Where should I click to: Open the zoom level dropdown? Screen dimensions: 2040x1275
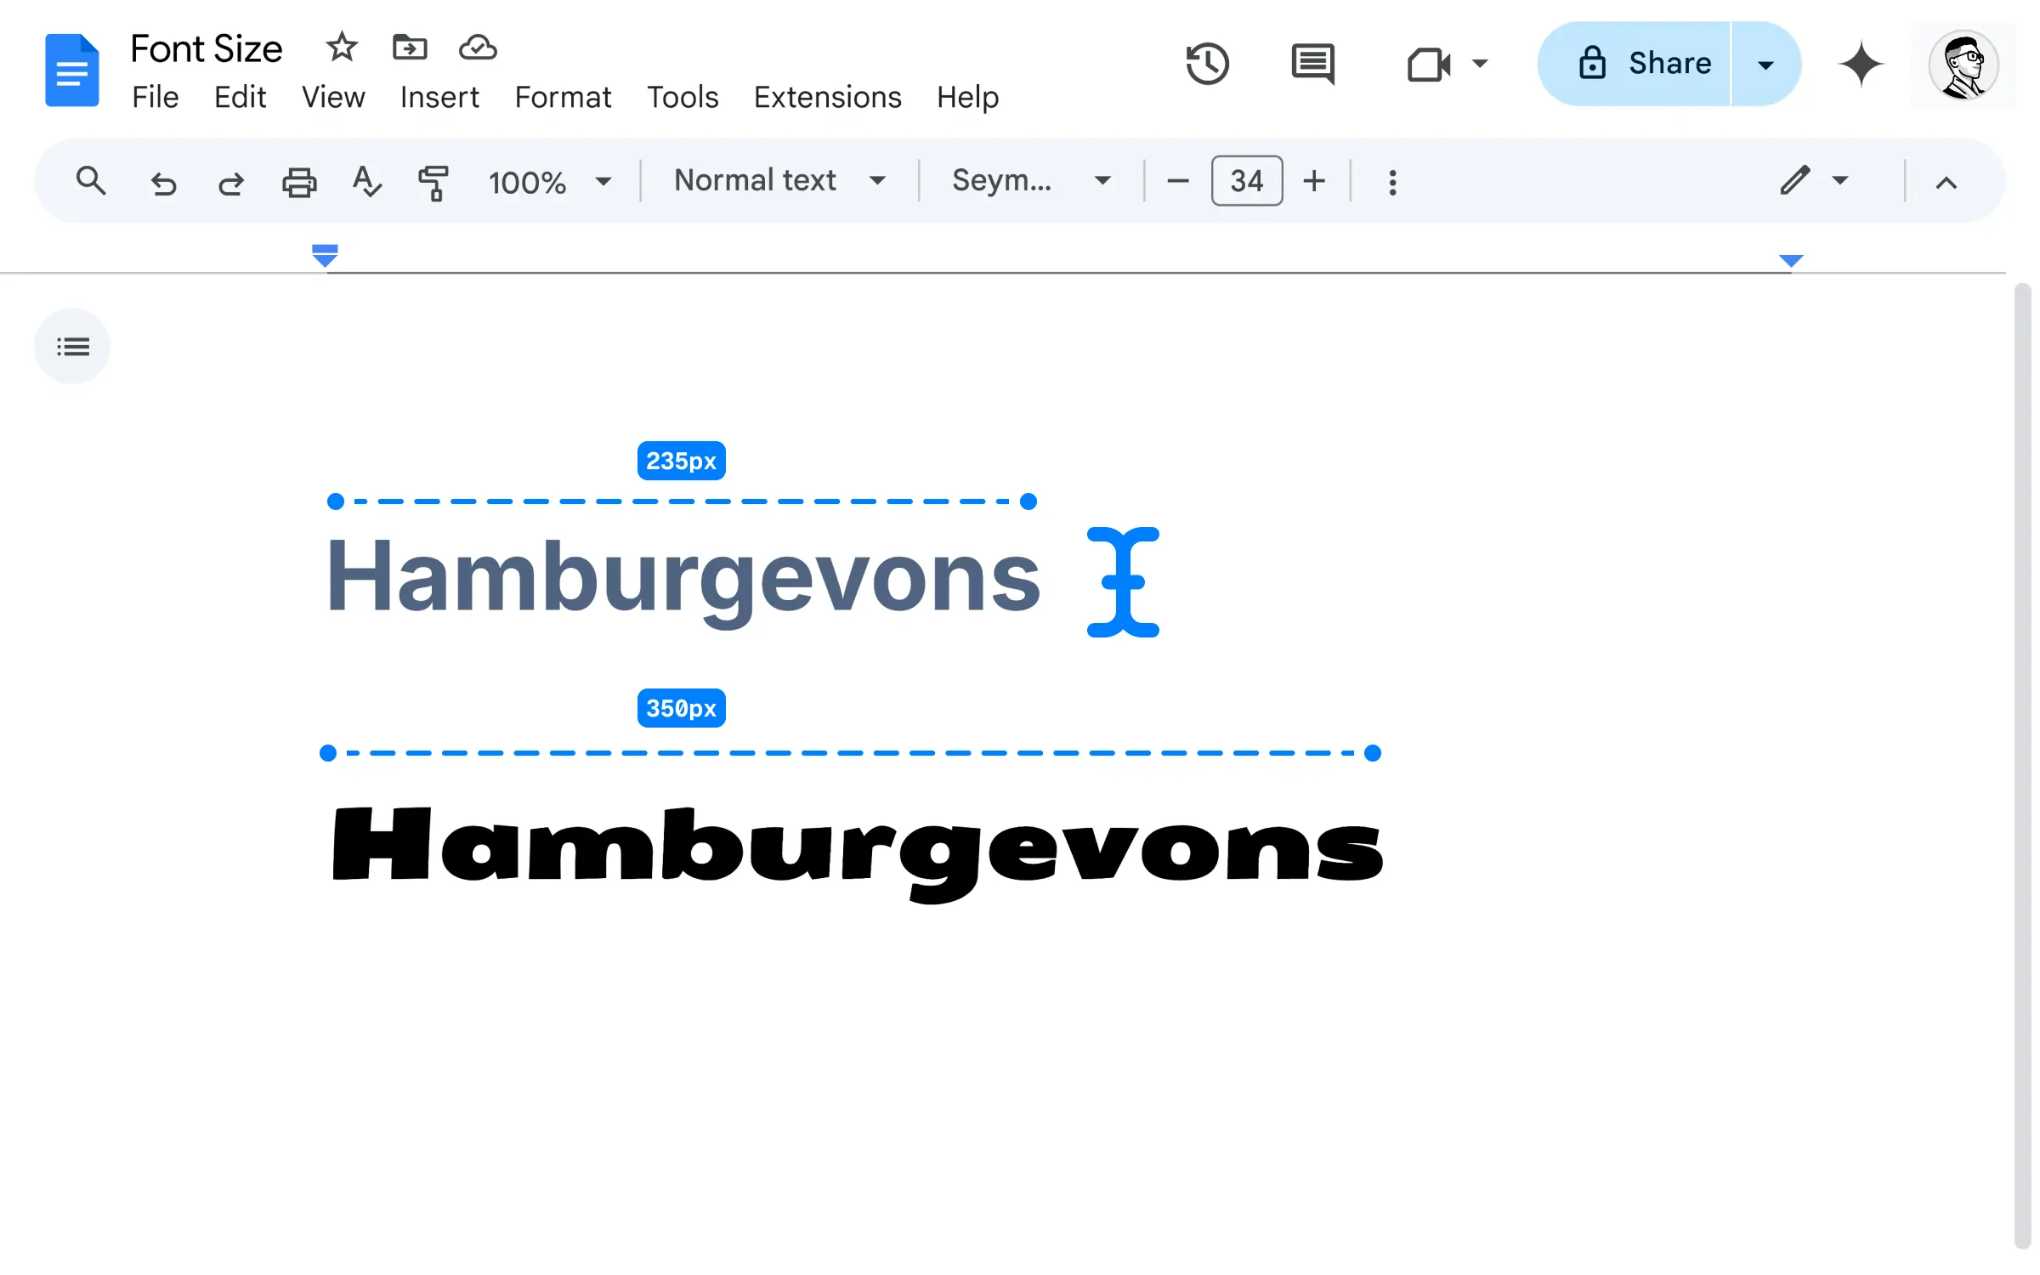(549, 182)
